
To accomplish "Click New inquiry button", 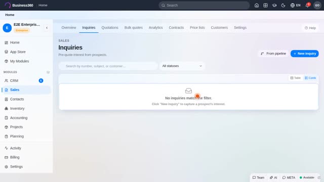I will tap(305, 54).
